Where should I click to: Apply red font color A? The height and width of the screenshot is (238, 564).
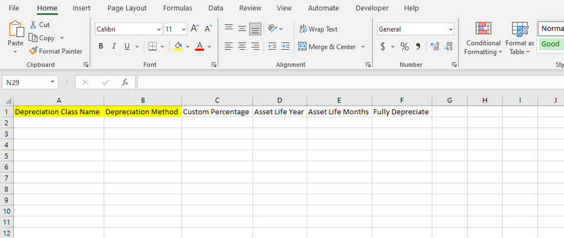pyautogui.click(x=200, y=47)
